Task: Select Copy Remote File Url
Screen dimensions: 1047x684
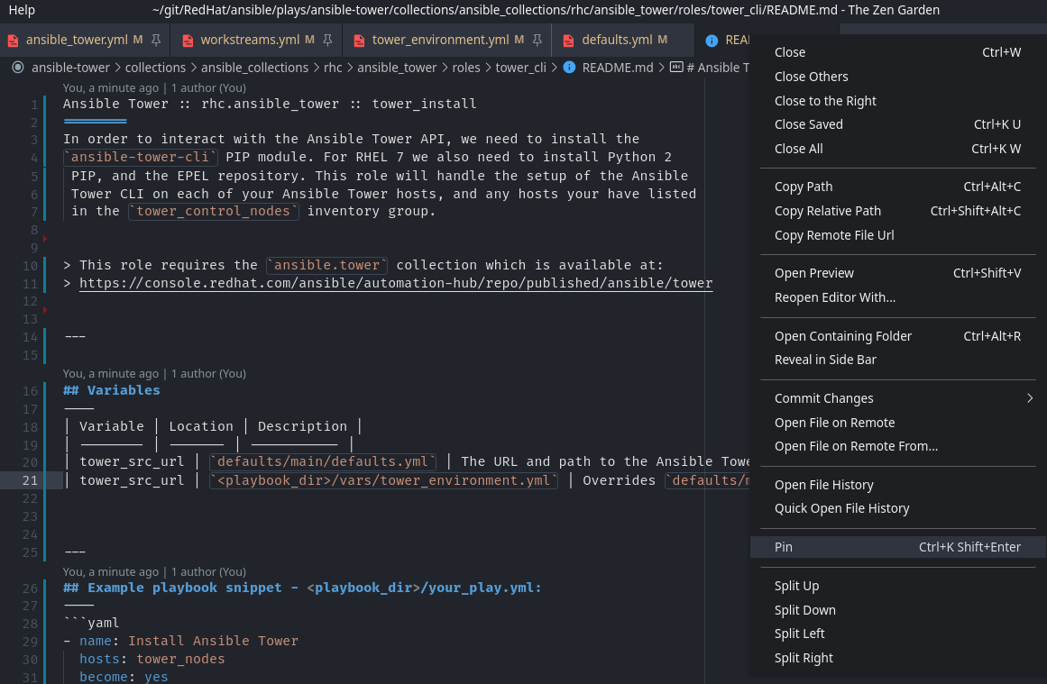Action: tap(897, 235)
